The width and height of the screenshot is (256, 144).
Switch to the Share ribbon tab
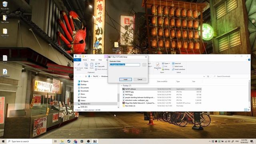point(93,60)
